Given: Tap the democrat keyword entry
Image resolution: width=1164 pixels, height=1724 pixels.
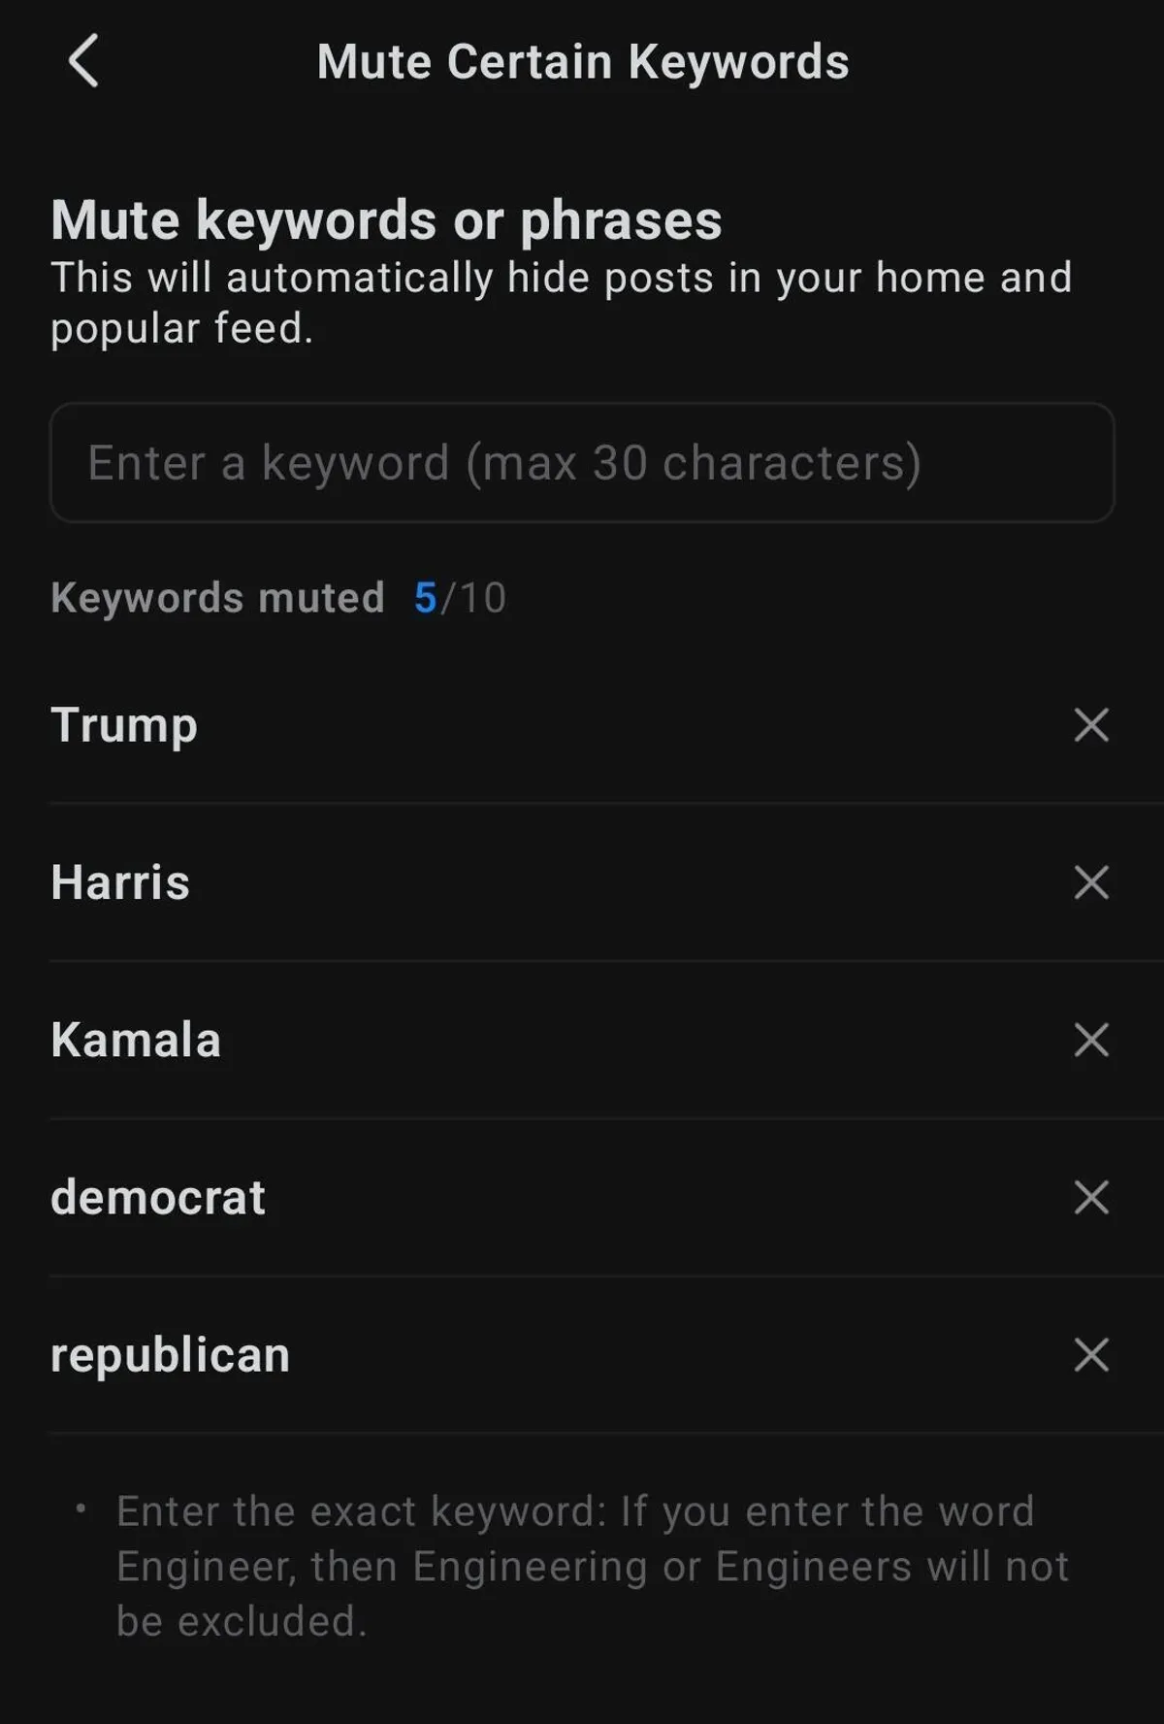Looking at the screenshot, I should click(x=158, y=1197).
